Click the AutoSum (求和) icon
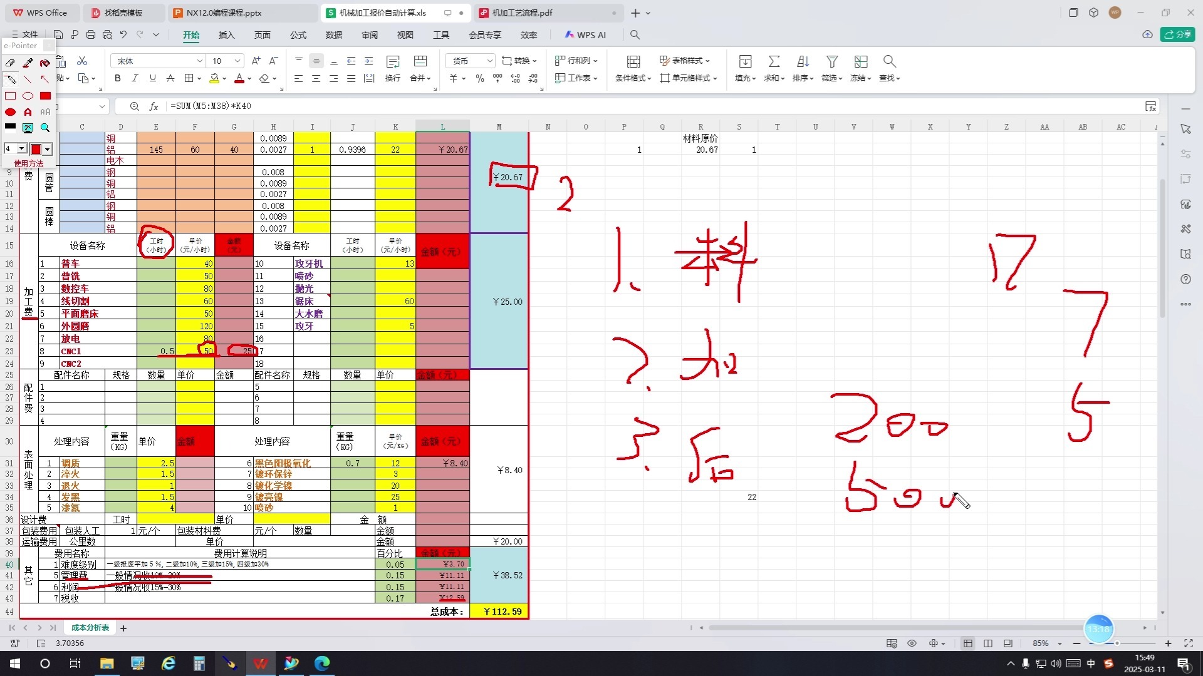Screen dimensions: 1203x676 (x=774, y=61)
